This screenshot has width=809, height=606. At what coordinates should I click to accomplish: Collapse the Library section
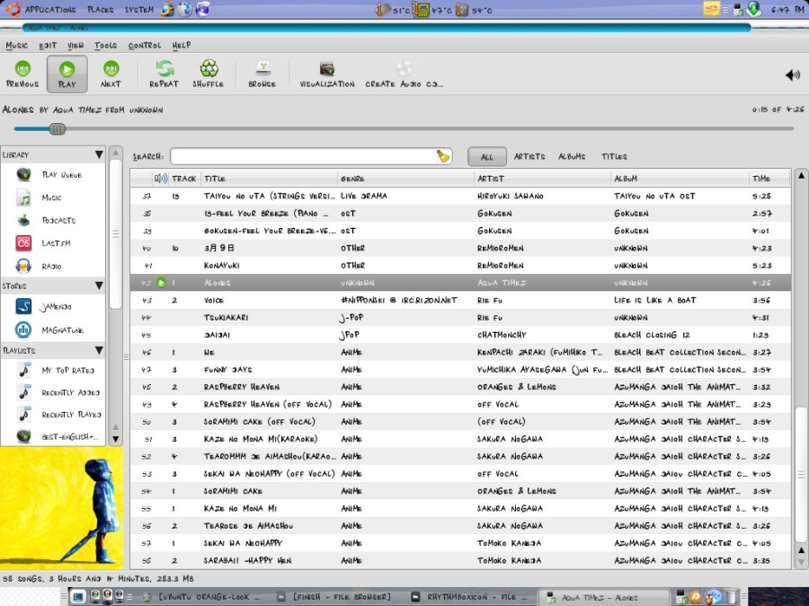pyautogui.click(x=99, y=154)
